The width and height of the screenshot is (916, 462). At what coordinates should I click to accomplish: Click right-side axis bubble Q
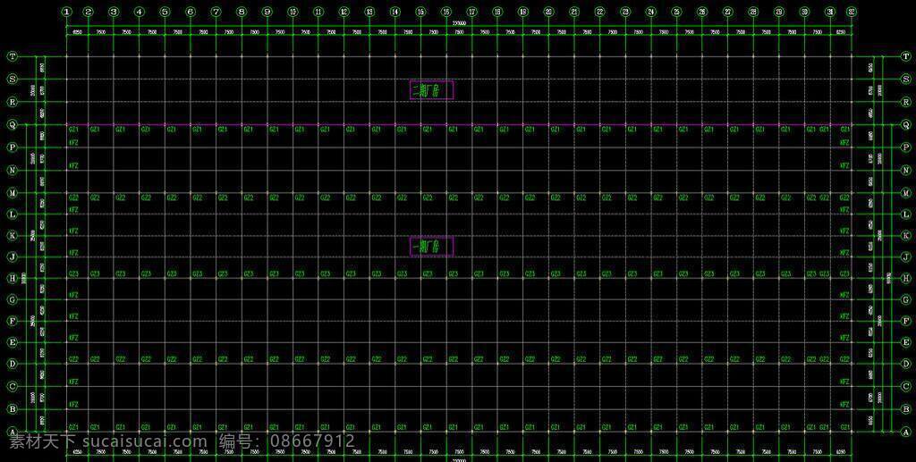point(905,124)
